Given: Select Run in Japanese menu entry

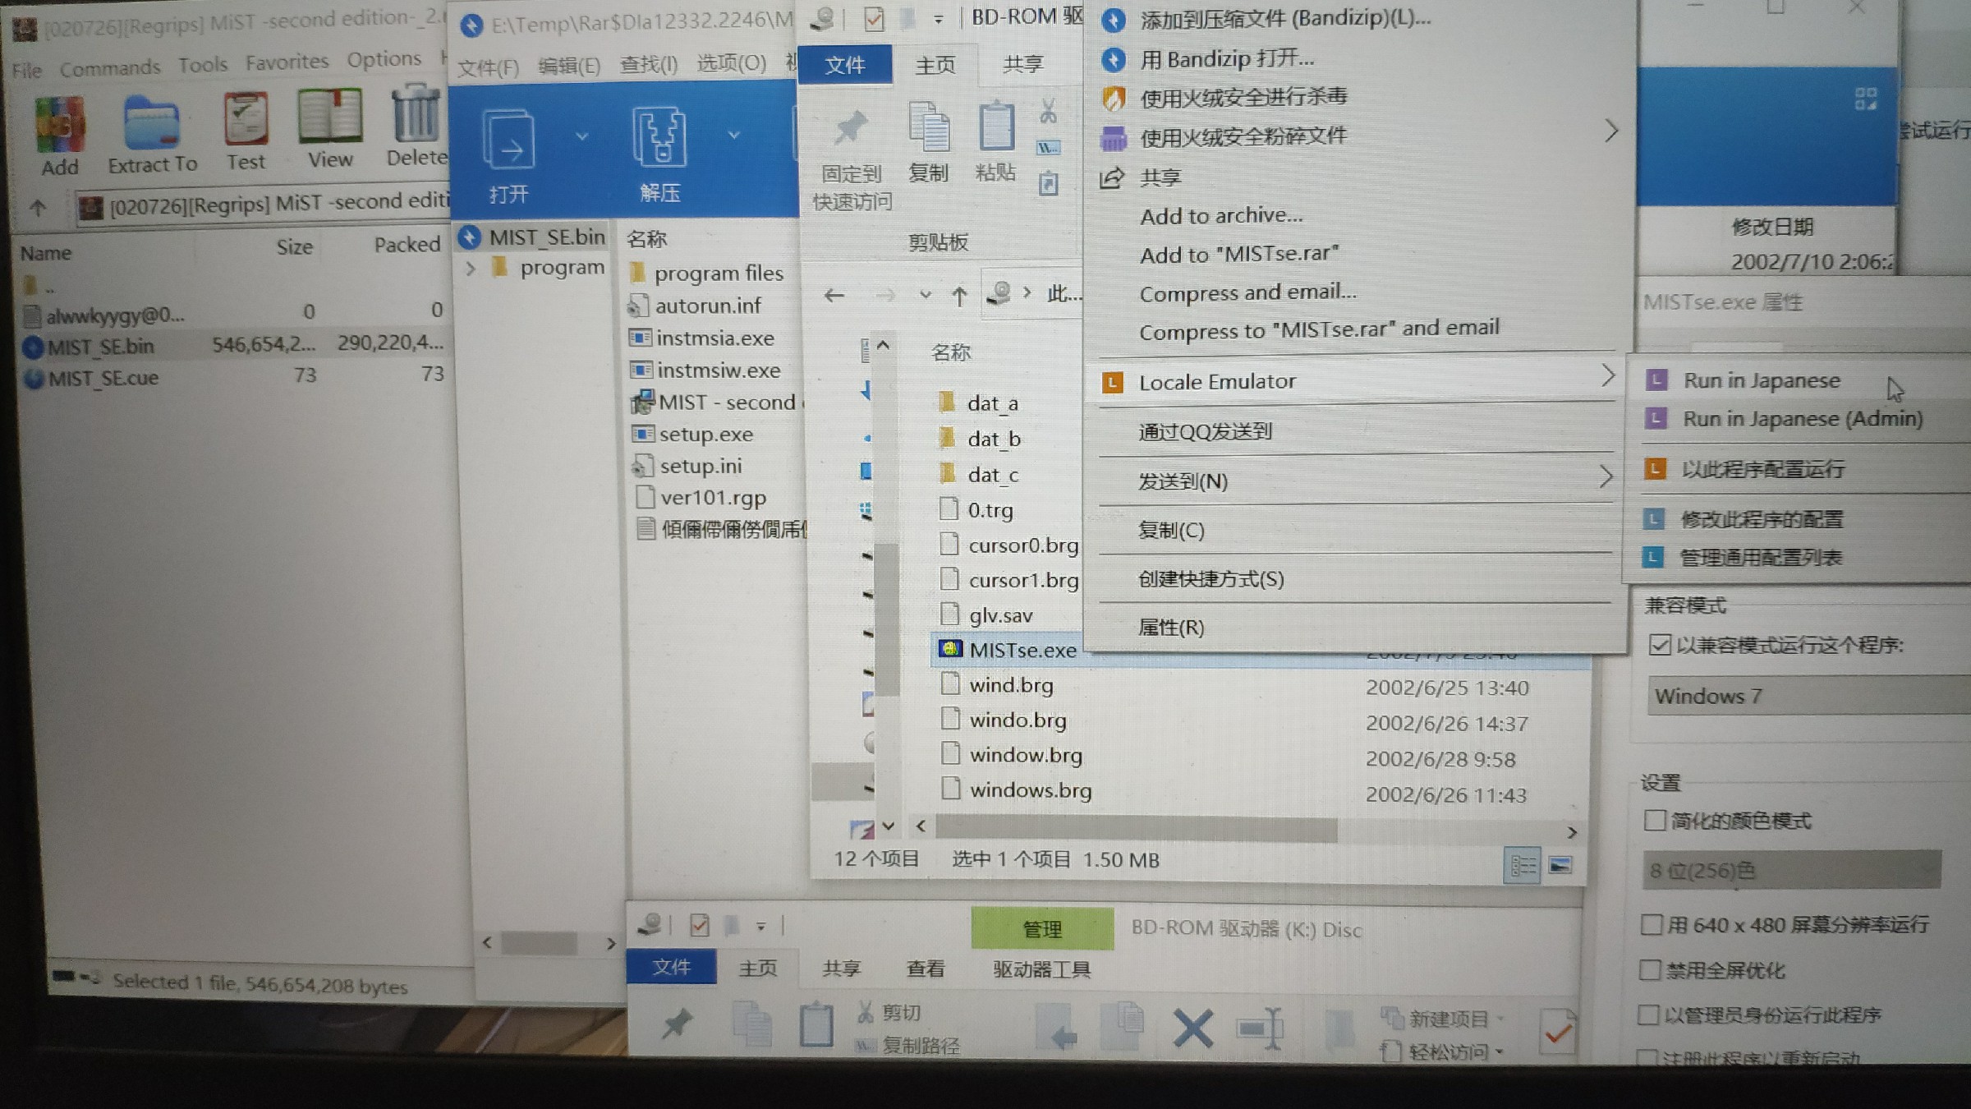Looking at the screenshot, I should pos(1762,380).
